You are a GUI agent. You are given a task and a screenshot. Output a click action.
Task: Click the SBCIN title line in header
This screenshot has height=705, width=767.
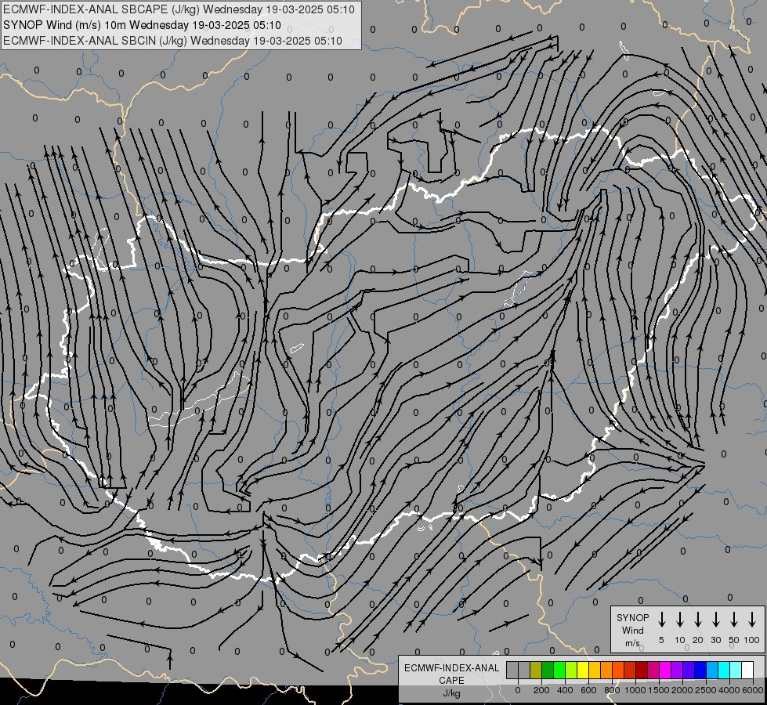[x=172, y=41]
